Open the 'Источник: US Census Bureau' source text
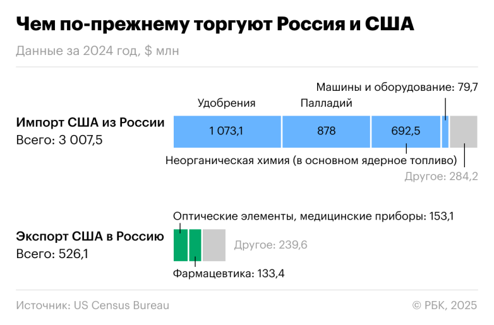Screen dimensions: 494x325 93,305
